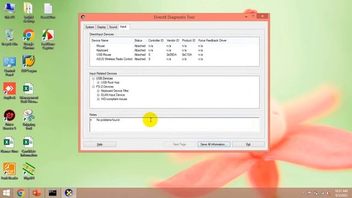Viewport: 352px width, 198px height.
Task: Select the Google Chrome desktop shortcut
Action: click(x=29, y=39)
